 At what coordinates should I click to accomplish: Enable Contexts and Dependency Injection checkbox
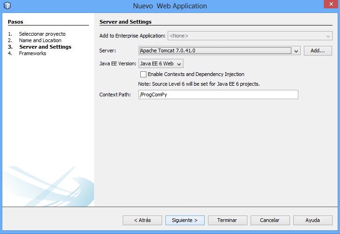pos(143,75)
